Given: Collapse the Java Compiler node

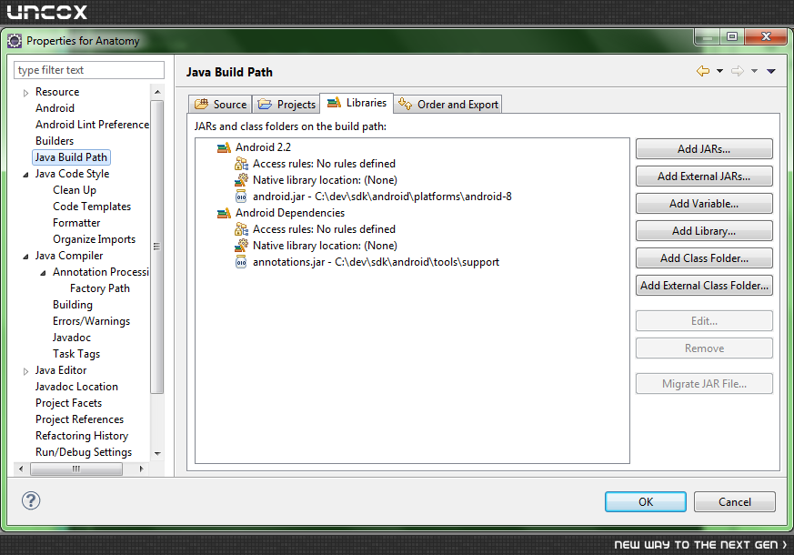Looking at the screenshot, I should pyautogui.click(x=25, y=257).
